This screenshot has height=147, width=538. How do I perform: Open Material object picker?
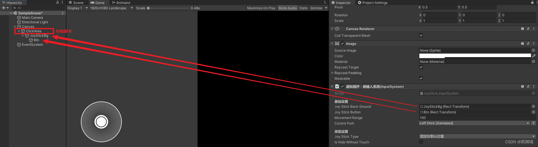533,61
